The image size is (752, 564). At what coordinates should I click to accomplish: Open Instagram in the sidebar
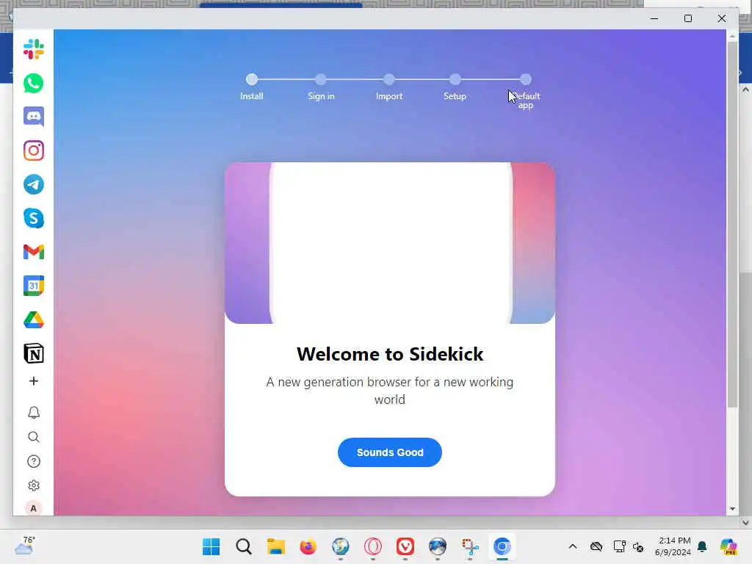pos(34,151)
